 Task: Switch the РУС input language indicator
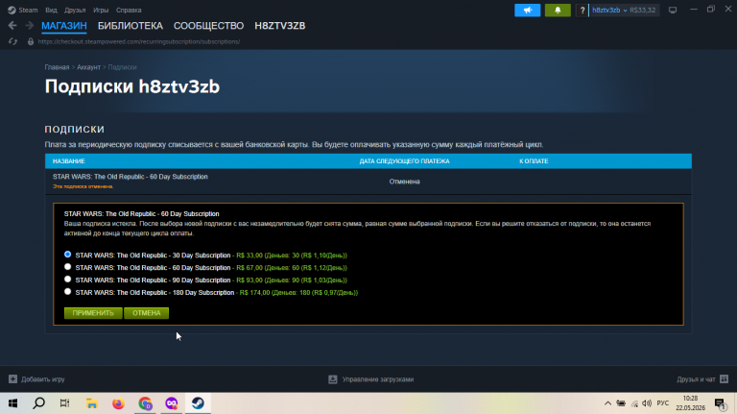663,403
